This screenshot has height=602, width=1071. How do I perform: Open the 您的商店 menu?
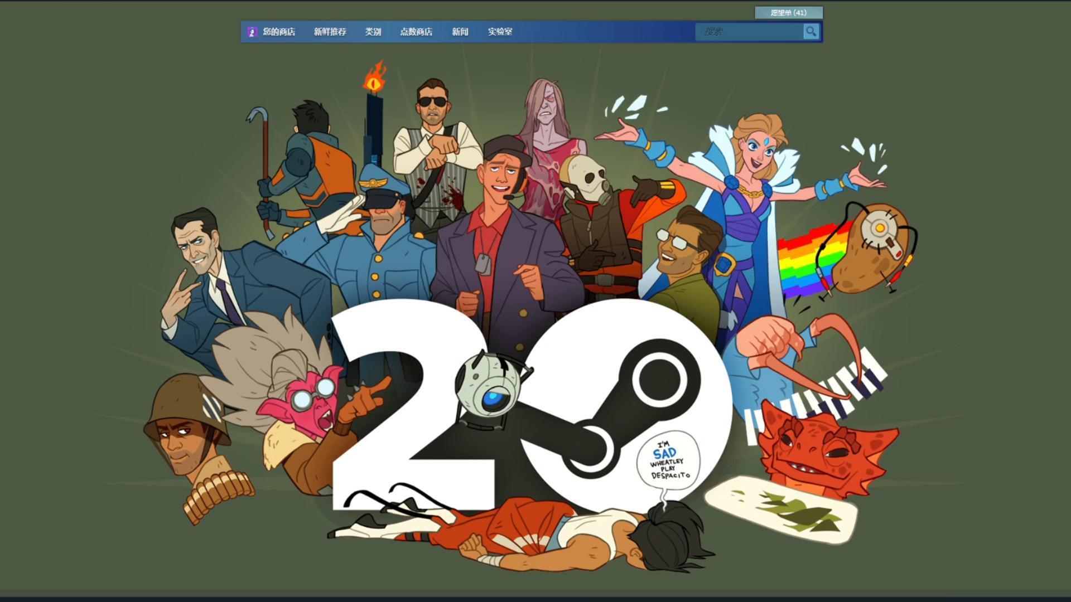pyautogui.click(x=279, y=32)
